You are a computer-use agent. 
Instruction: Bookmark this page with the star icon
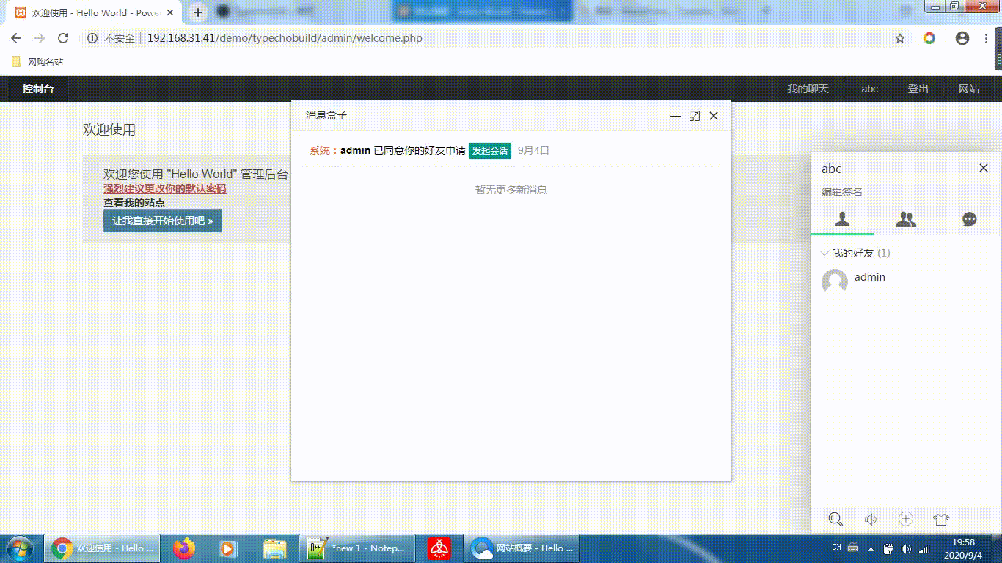tap(900, 38)
